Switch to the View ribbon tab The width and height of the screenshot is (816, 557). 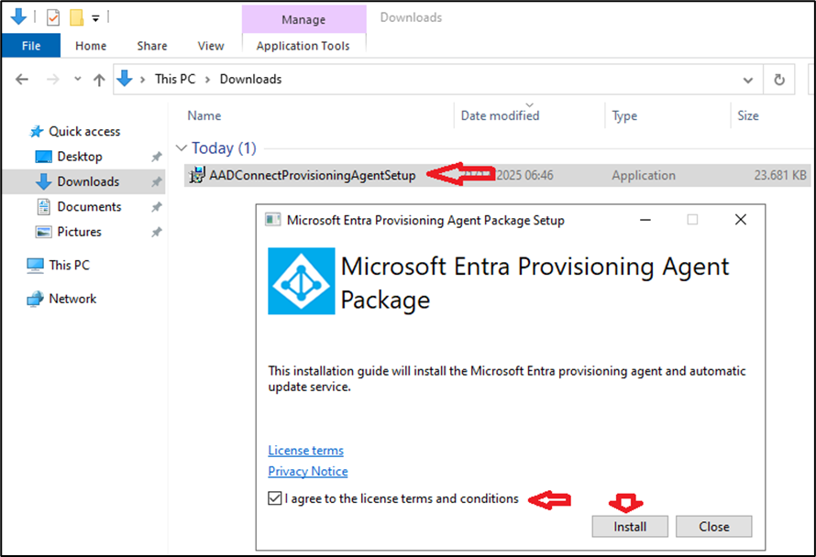tap(210, 46)
